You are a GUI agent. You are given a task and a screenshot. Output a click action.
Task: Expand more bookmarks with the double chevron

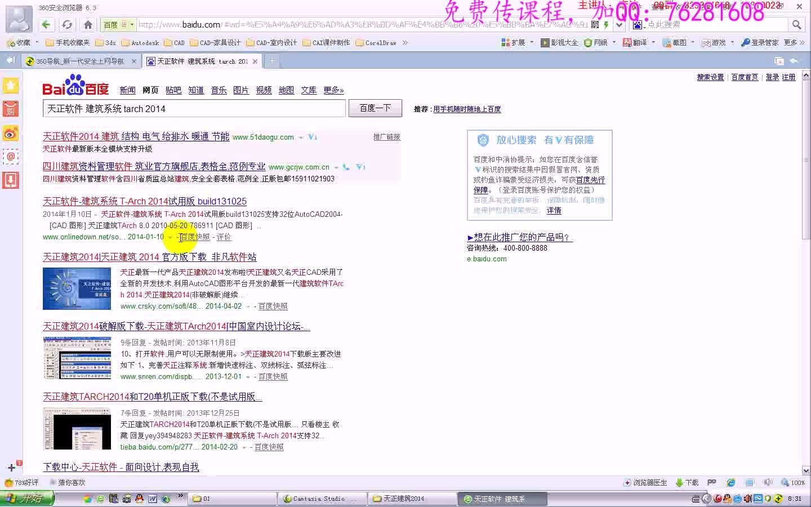click(404, 42)
